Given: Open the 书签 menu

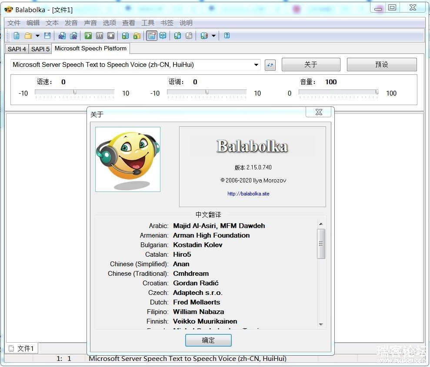Looking at the screenshot, I should [x=167, y=23].
